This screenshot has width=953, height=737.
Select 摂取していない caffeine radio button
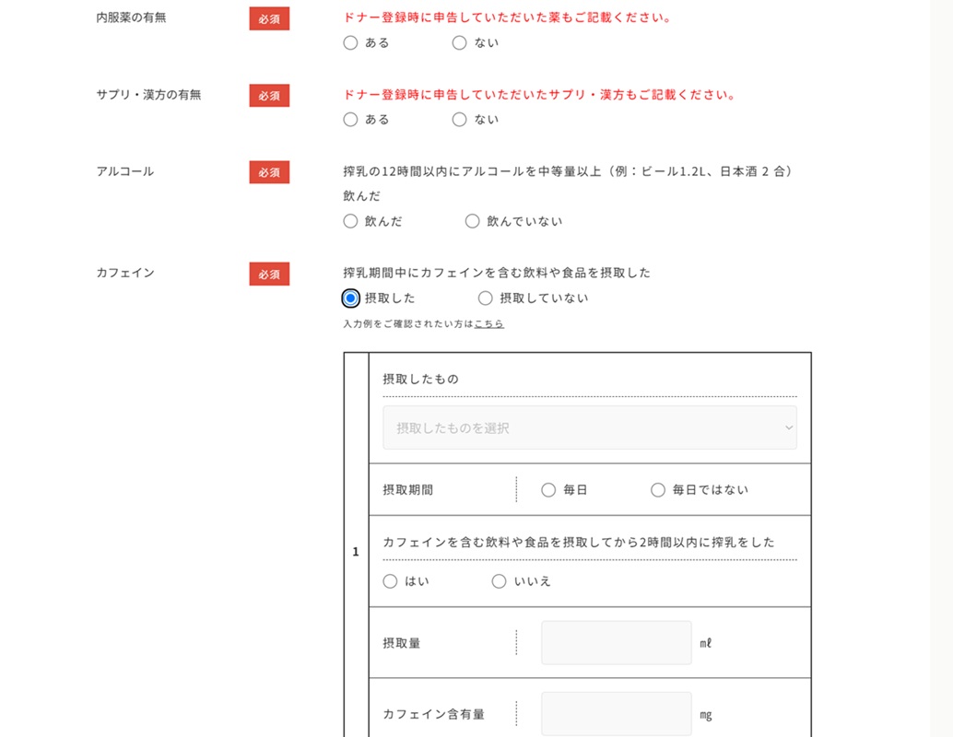point(485,298)
